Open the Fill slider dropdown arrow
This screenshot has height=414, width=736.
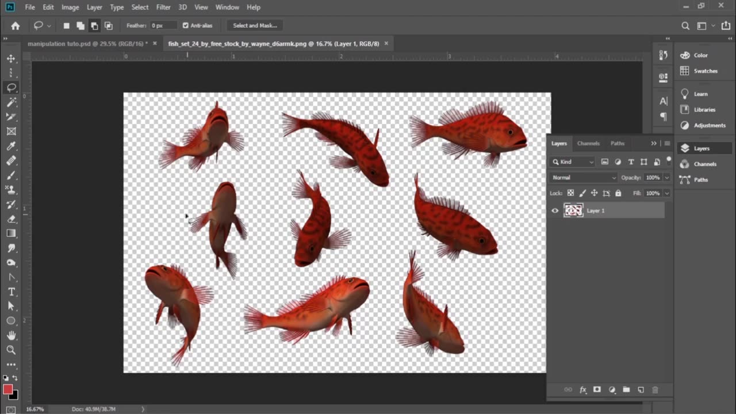point(667,193)
